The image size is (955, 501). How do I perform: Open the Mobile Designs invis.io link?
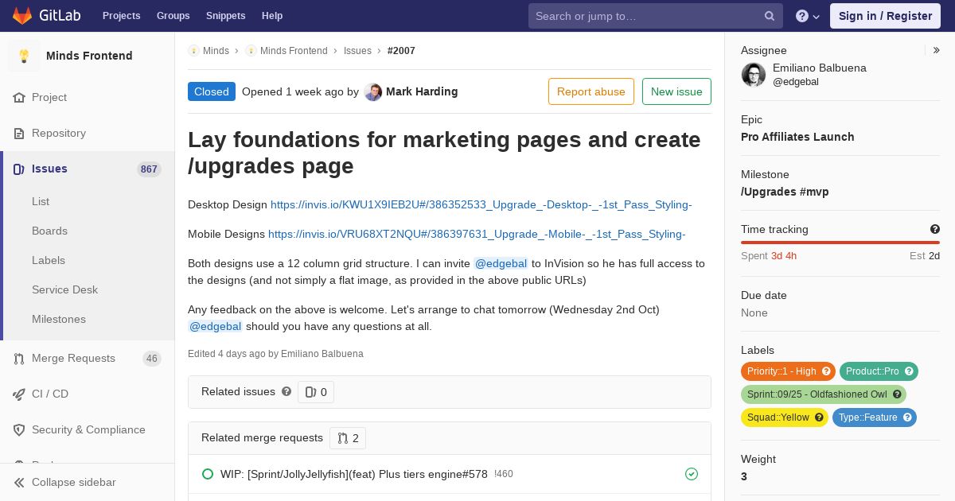tap(477, 234)
